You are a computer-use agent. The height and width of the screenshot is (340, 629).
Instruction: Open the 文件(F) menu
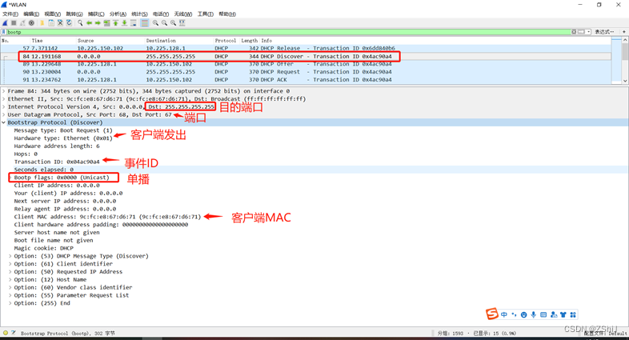(x=10, y=14)
